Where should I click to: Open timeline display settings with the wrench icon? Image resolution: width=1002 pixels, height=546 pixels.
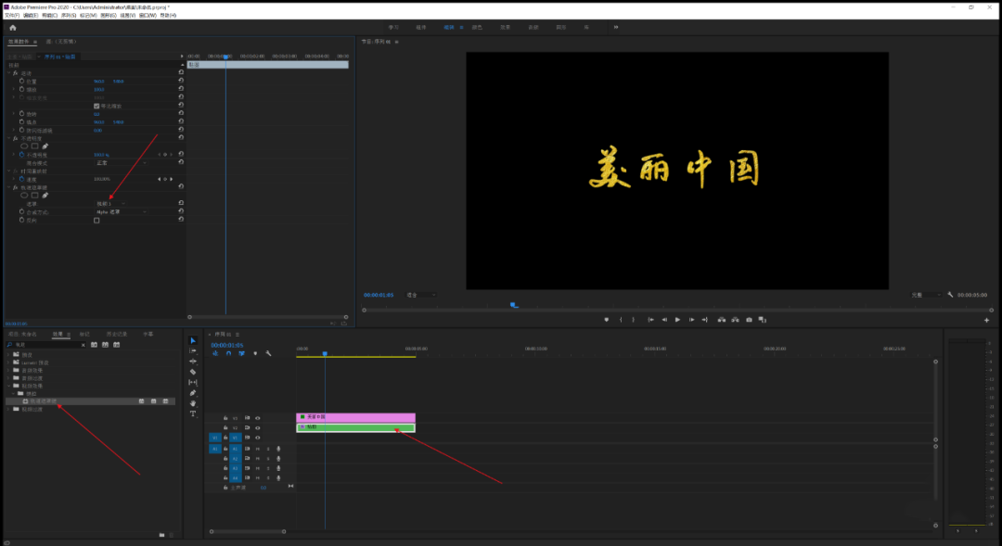tap(268, 354)
